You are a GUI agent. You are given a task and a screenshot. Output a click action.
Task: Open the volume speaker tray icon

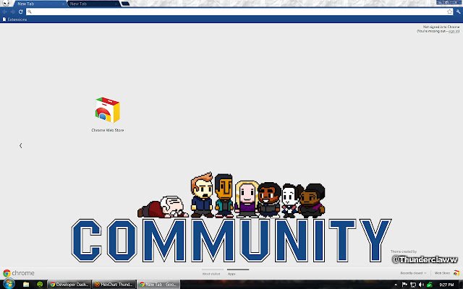[421, 285]
